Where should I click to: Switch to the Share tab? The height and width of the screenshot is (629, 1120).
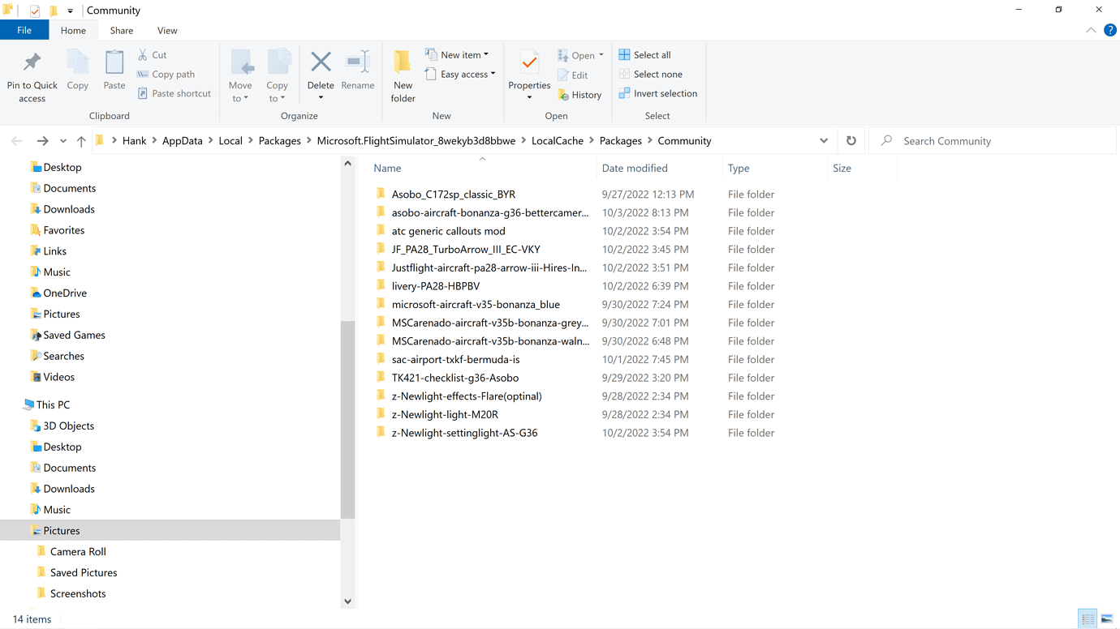point(121,30)
